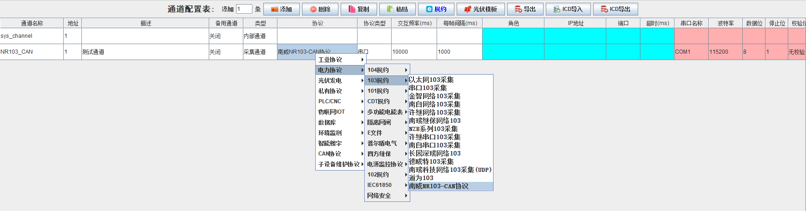Click the 添加 (Add) toolbar button
This screenshot has width=806, height=211.
[281, 9]
